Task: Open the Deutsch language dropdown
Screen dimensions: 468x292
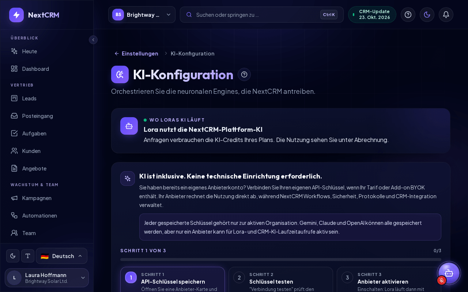Action: tap(61, 256)
